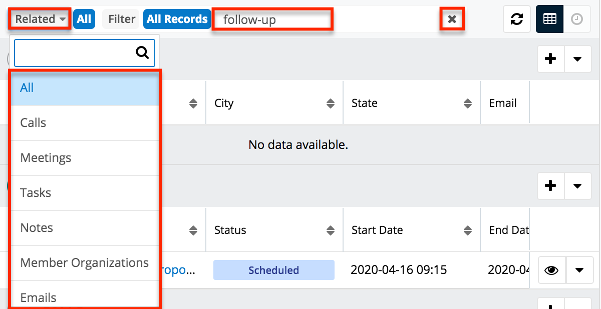Preview the Scheduled meeting with the eye icon
The image size is (601, 309).
(x=551, y=269)
